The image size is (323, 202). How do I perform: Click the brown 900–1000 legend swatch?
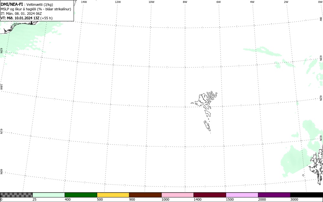pyautogui.click(x=145, y=195)
